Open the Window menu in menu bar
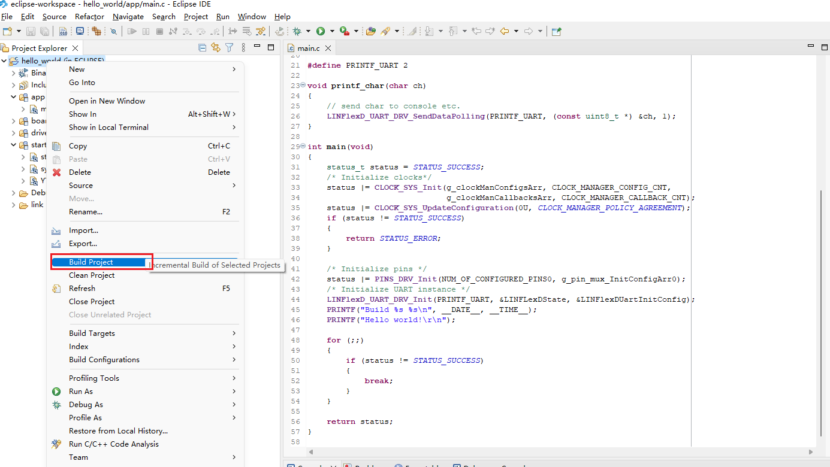Viewport: 830px width, 467px height. [252, 17]
